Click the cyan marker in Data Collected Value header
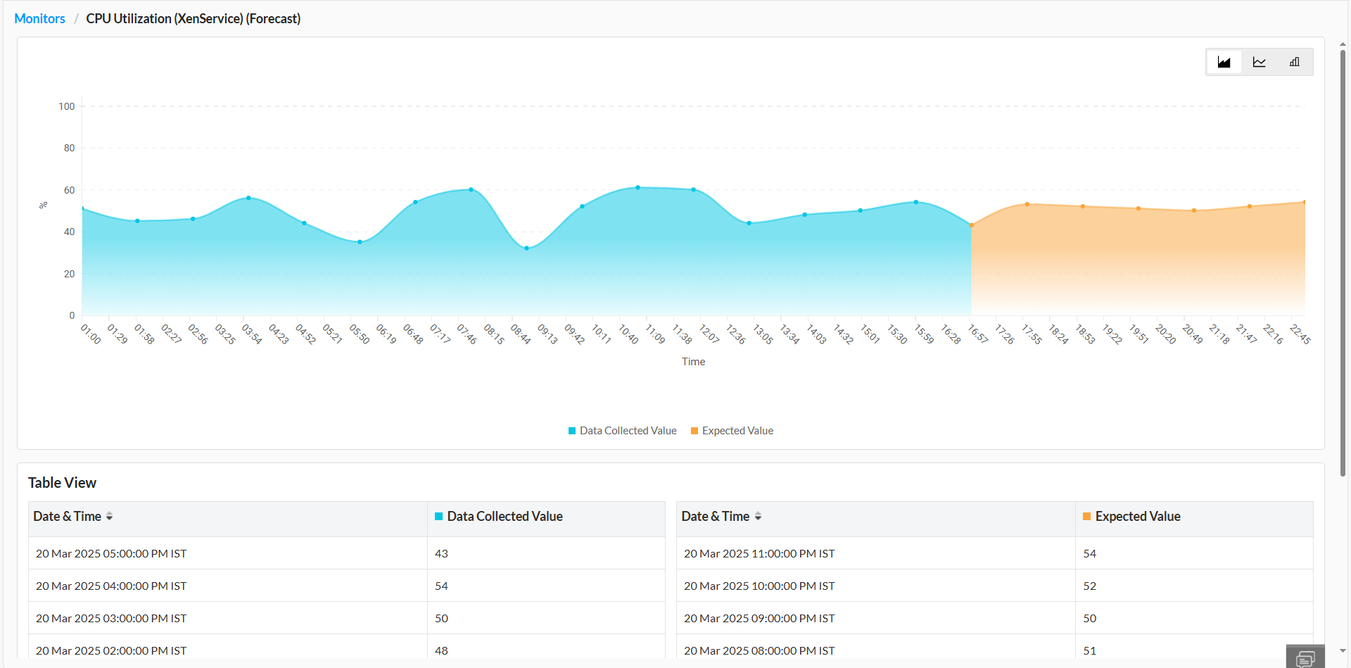The width and height of the screenshot is (1351, 668). point(438,516)
